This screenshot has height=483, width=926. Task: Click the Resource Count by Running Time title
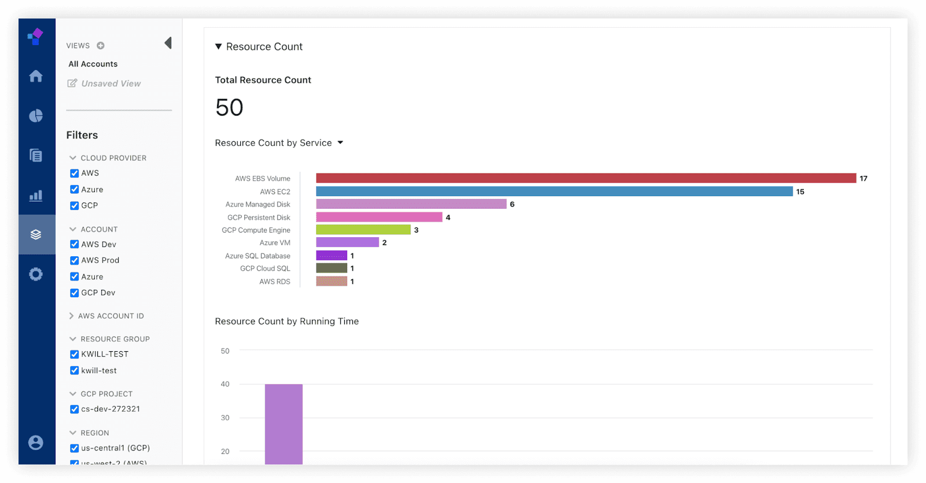pos(287,321)
